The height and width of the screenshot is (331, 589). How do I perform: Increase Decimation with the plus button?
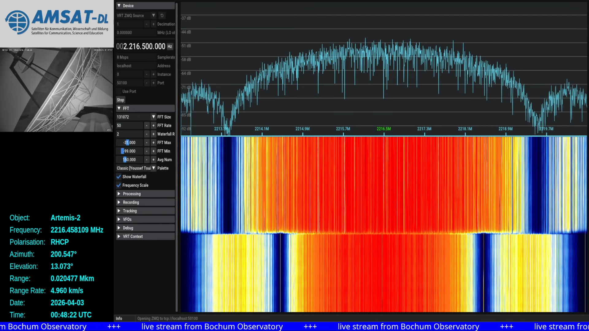point(153,24)
